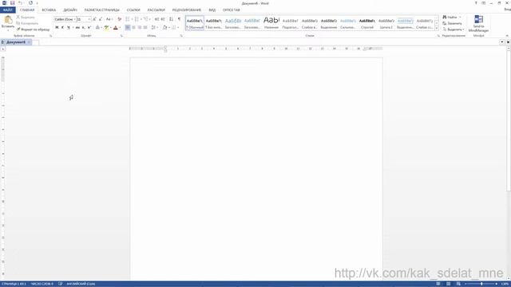Image resolution: width=511 pixels, height=287 pixels.
Task: Toggle Underline (Ч) formatting
Action: click(69, 27)
